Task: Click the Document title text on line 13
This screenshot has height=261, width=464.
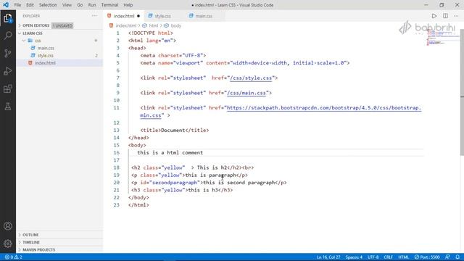Action: click(x=173, y=130)
